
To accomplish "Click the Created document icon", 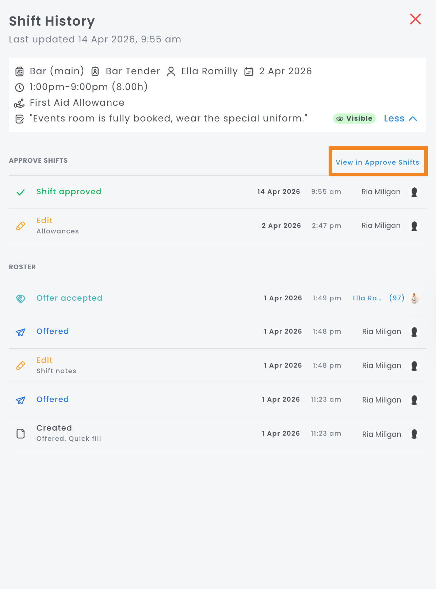I will coord(21,434).
